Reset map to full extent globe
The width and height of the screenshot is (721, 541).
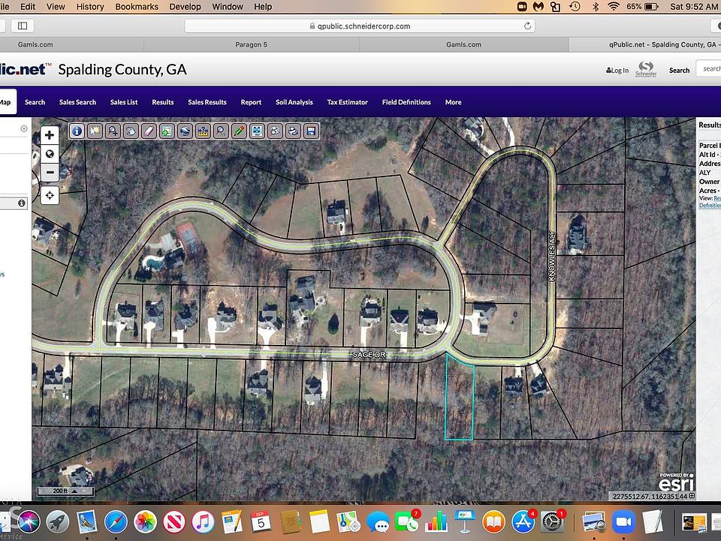(50, 153)
